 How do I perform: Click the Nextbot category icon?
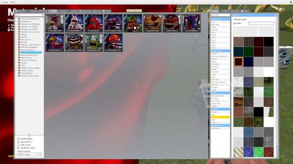point(19,63)
